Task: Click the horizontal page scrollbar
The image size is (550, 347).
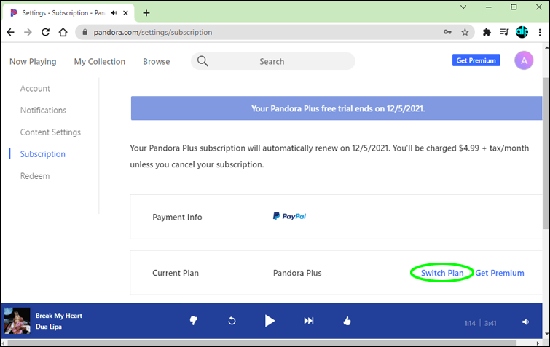Action: (262, 343)
